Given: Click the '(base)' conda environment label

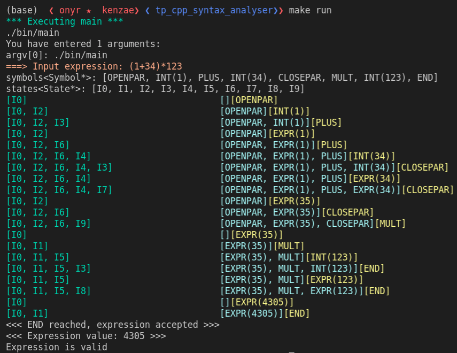Looking at the screenshot, I should pyautogui.click(x=22, y=10).
